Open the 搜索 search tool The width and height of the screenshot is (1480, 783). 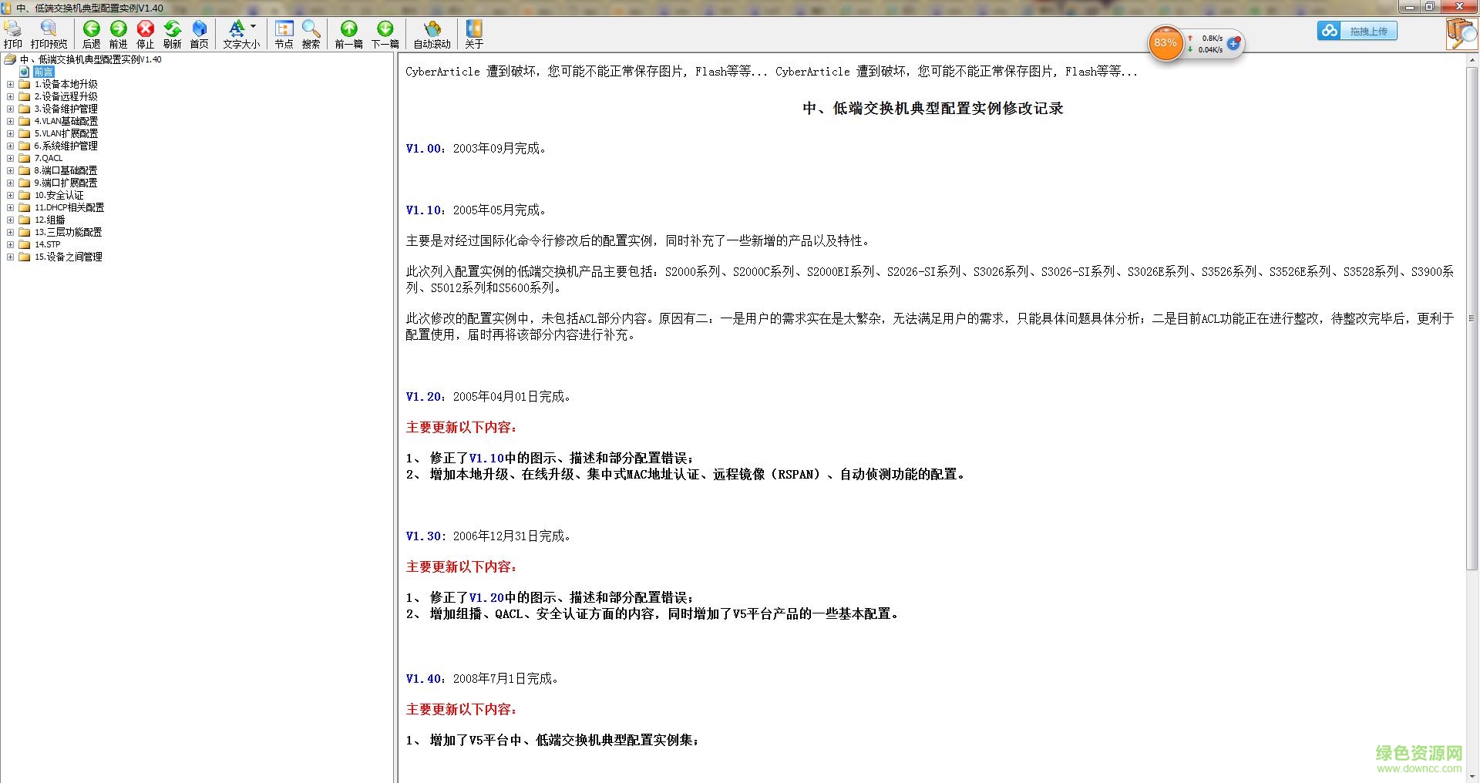coord(310,34)
